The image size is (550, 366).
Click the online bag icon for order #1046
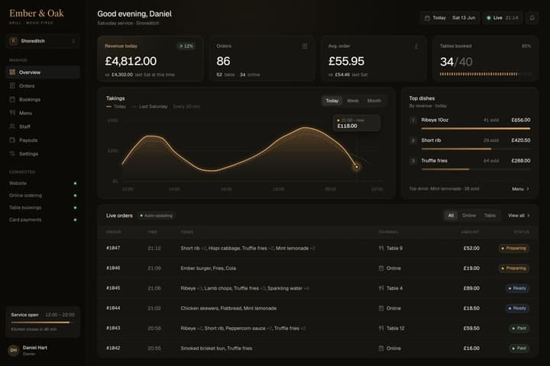coord(381,268)
